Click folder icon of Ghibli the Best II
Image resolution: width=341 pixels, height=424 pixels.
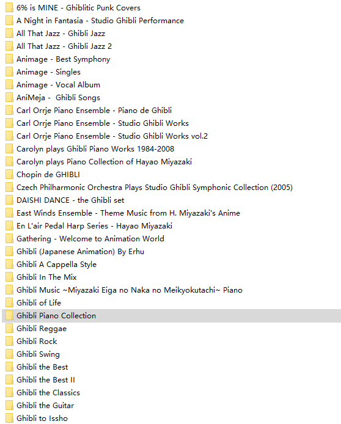[9, 379]
